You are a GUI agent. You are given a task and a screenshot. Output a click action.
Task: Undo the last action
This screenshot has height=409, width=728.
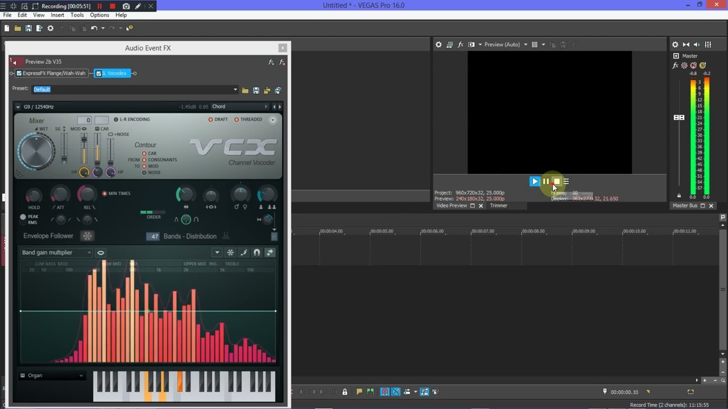[x=94, y=28]
